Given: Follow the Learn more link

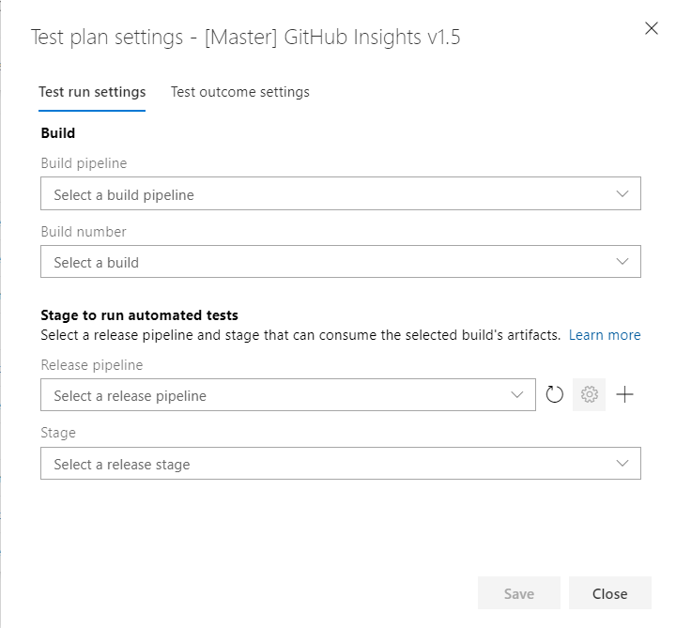Looking at the screenshot, I should click(x=605, y=335).
